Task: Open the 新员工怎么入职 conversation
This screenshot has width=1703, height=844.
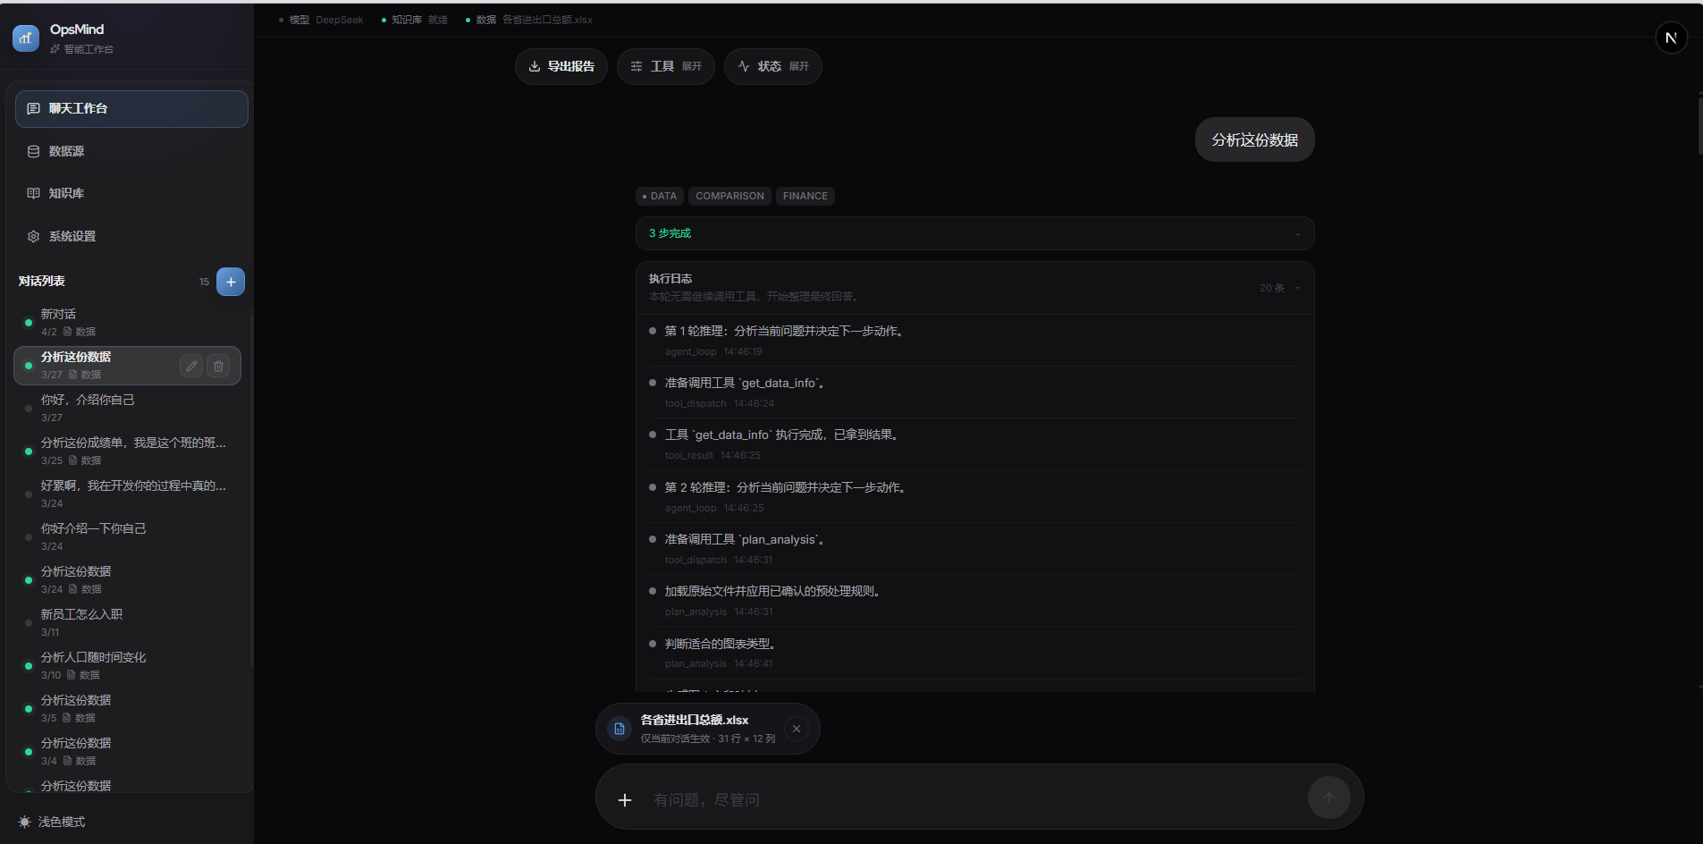Action: (x=82, y=614)
